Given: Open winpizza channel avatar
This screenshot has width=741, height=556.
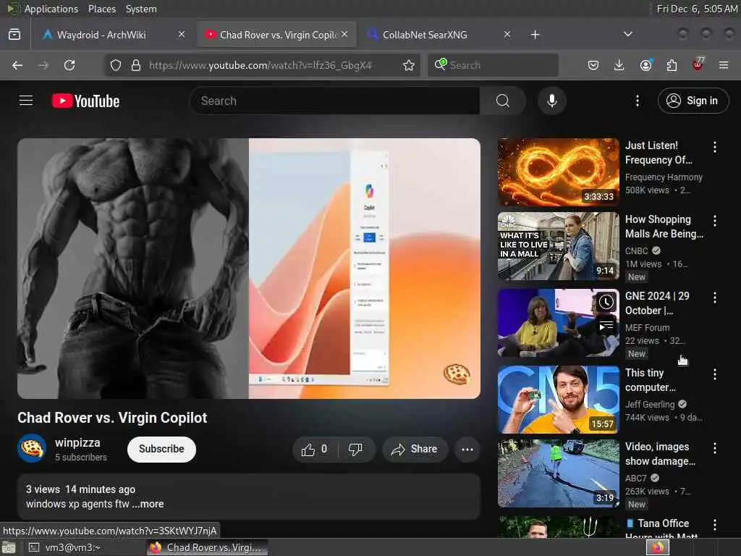Looking at the screenshot, I should (32, 448).
